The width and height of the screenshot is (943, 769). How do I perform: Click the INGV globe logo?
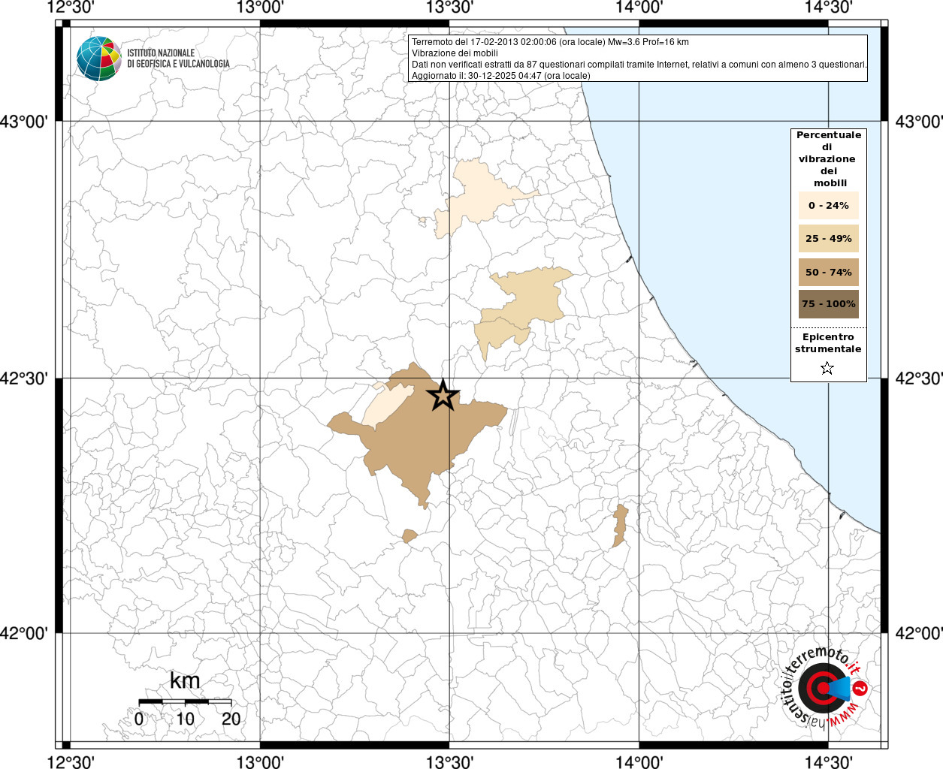(98, 59)
